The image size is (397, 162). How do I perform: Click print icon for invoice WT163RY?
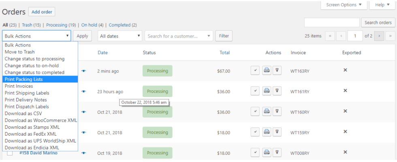(267, 71)
